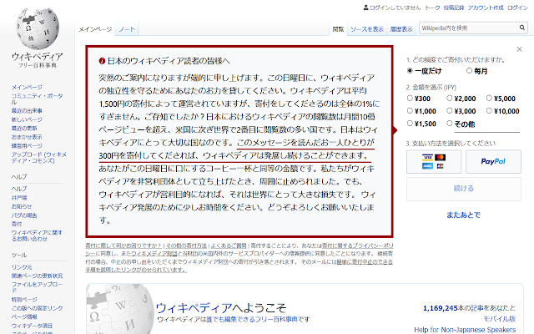This screenshot has width=534, height=334.
Task: Open the 投稿記録 link
Action: (x=454, y=8)
